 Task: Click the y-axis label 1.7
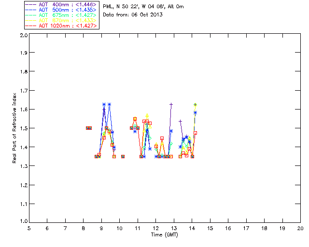click(x=24, y=91)
